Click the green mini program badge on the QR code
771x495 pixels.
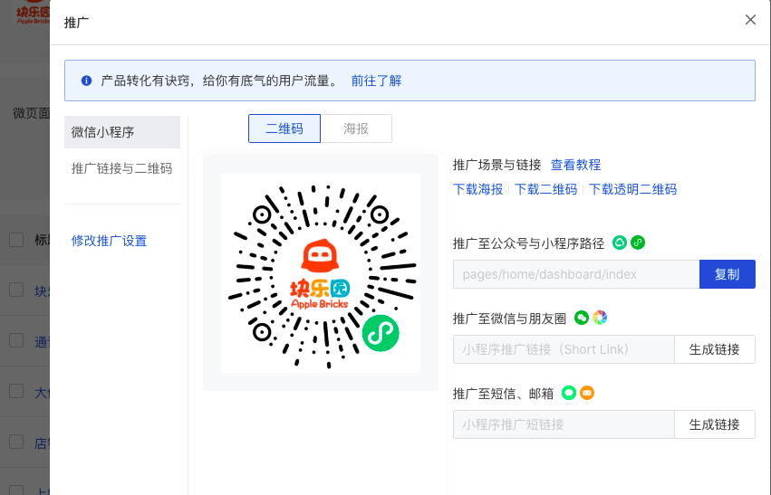[381, 333]
